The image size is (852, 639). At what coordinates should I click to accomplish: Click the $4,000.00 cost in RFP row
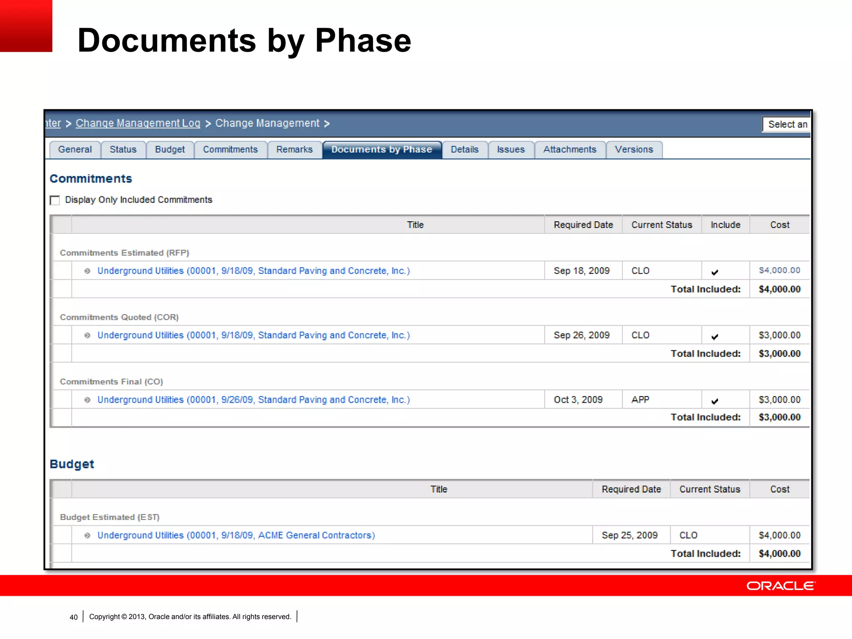(780, 270)
